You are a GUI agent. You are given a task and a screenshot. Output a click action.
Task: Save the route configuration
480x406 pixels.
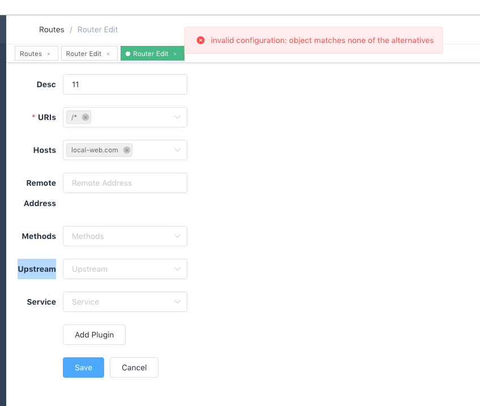pyautogui.click(x=83, y=367)
